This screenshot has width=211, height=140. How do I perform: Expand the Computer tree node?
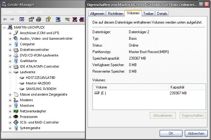[x=10, y=44]
